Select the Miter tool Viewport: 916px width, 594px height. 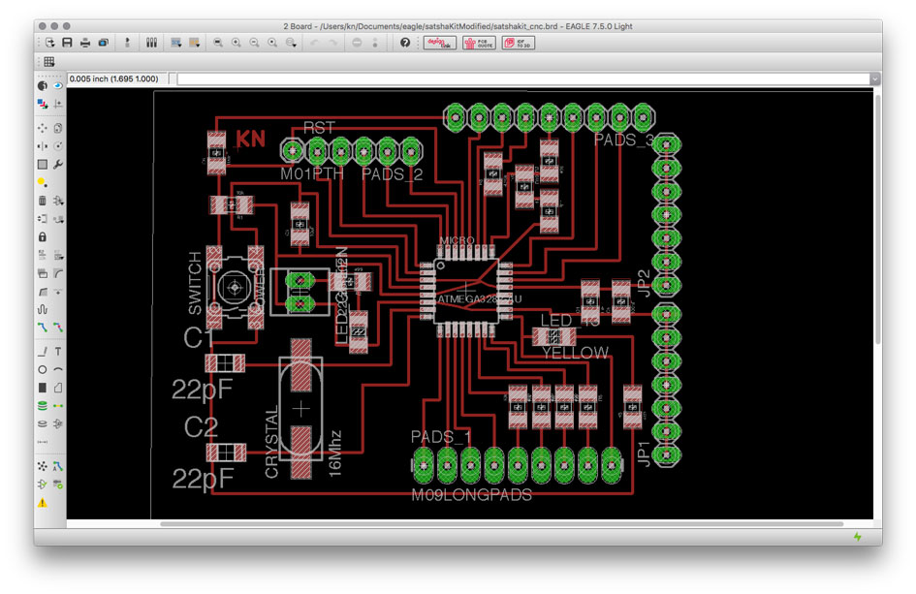(x=58, y=273)
